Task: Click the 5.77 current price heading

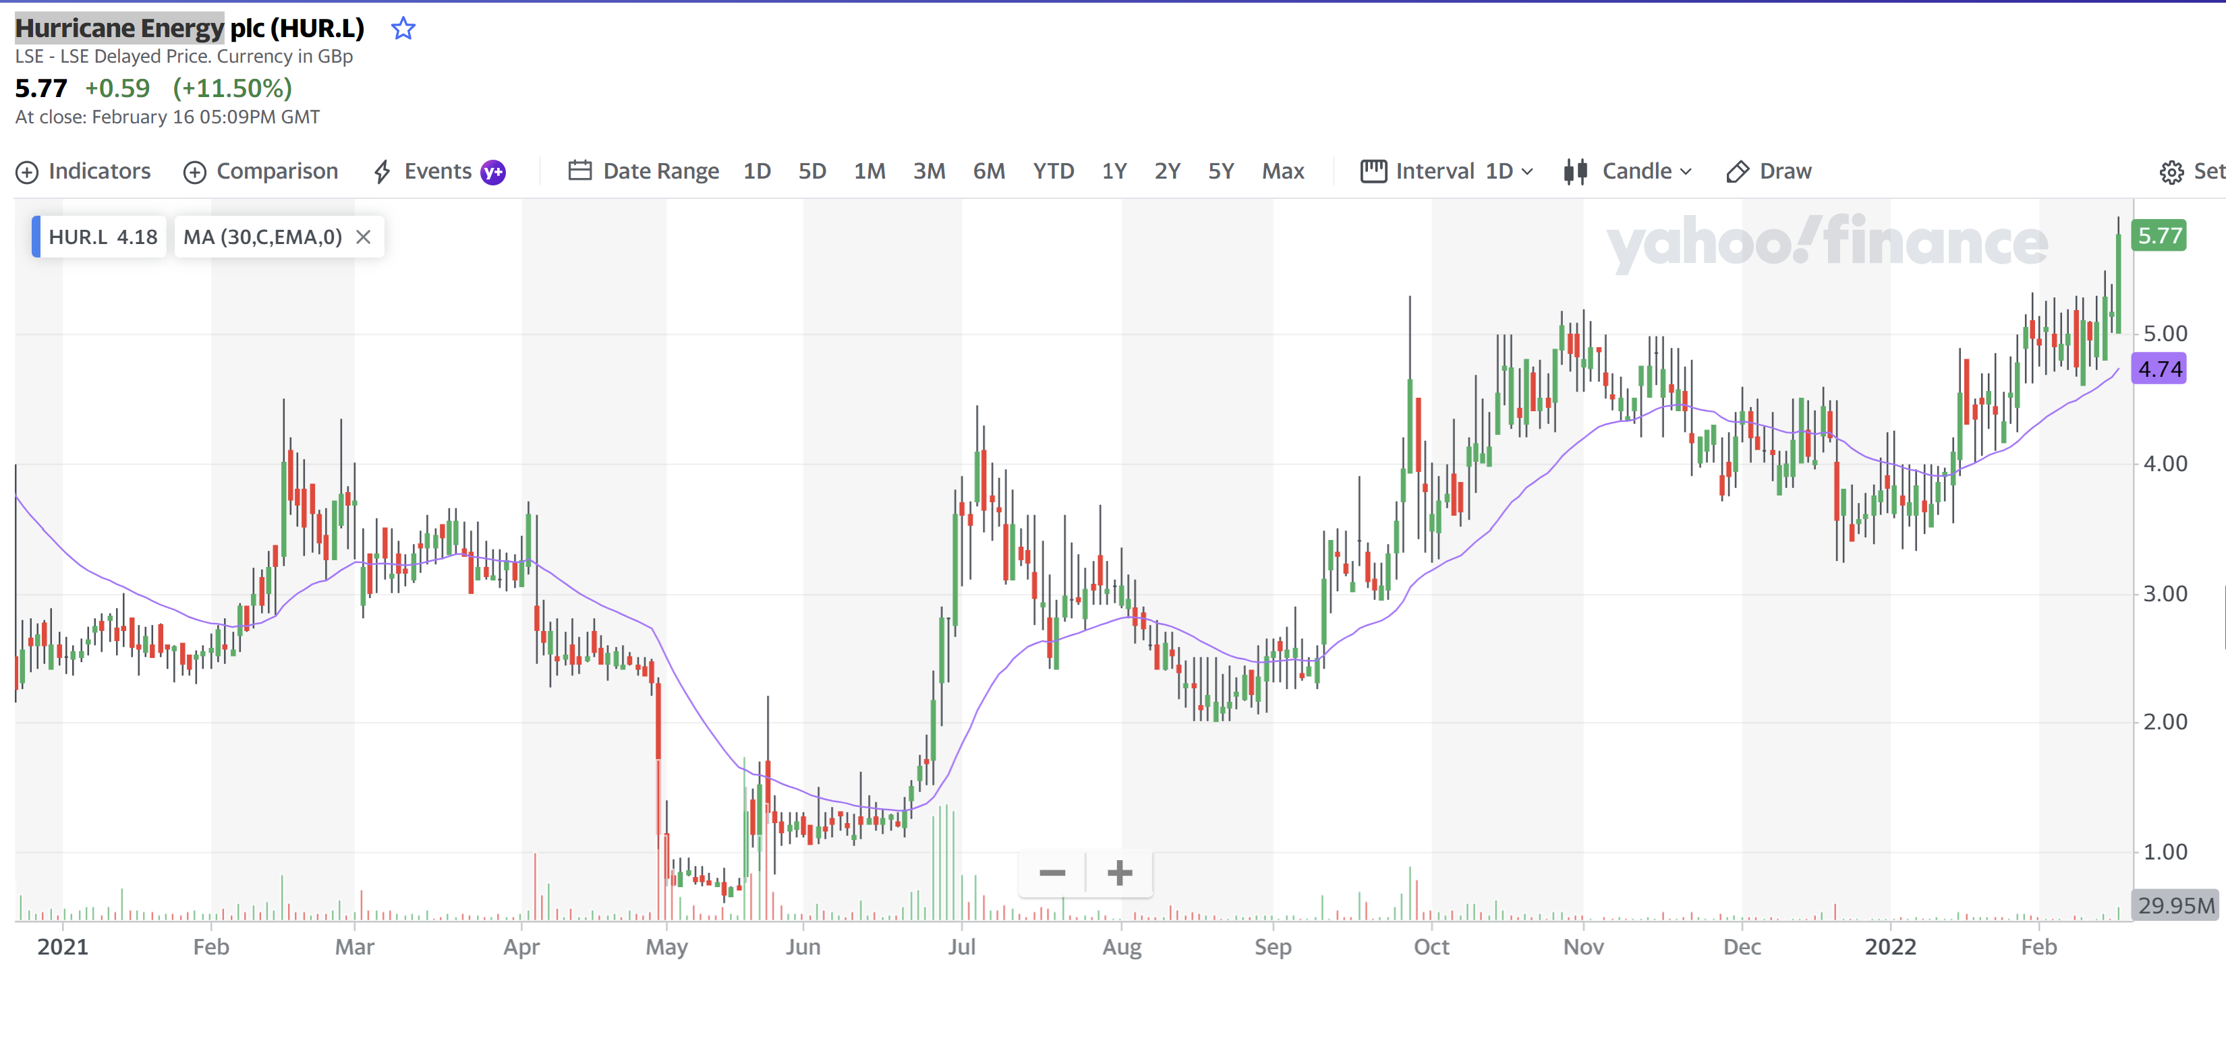Action: pos(40,88)
